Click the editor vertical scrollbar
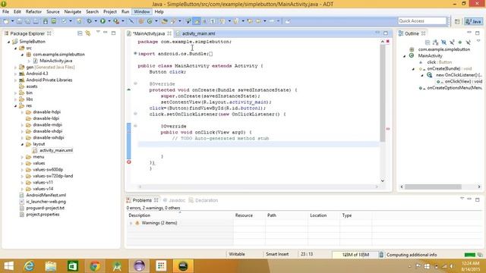 pyautogui.click(x=383, y=93)
